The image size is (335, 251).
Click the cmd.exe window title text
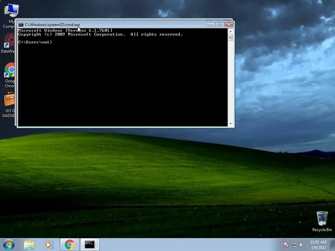click(x=52, y=25)
